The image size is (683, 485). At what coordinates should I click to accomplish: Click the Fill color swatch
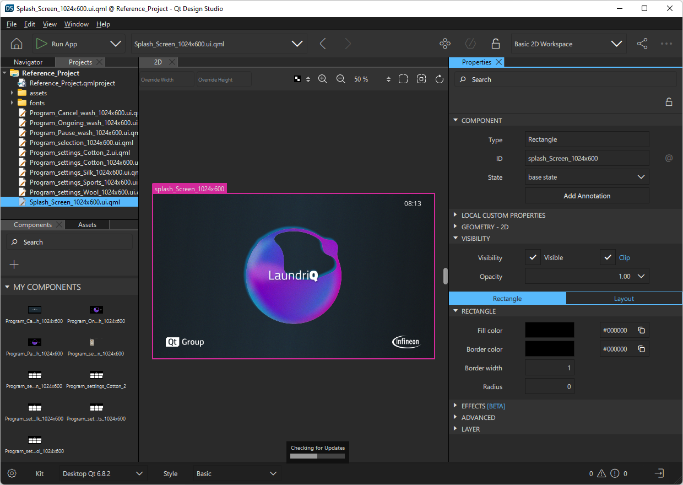(x=549, y=330)
